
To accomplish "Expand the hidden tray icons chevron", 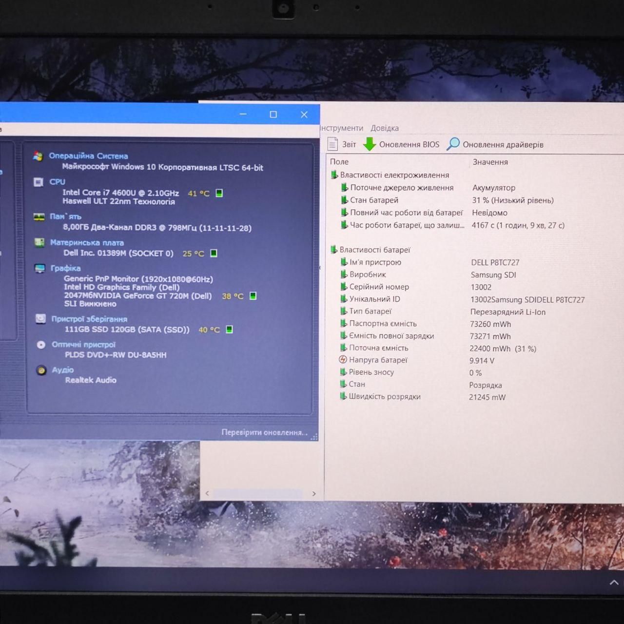I will tap(614, 583).
